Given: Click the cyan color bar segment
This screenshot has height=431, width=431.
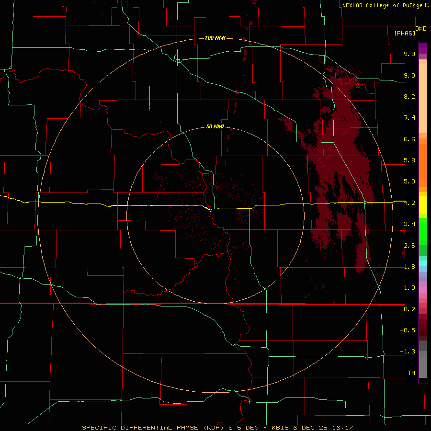Looking at the screenshot, I should 423,263.
